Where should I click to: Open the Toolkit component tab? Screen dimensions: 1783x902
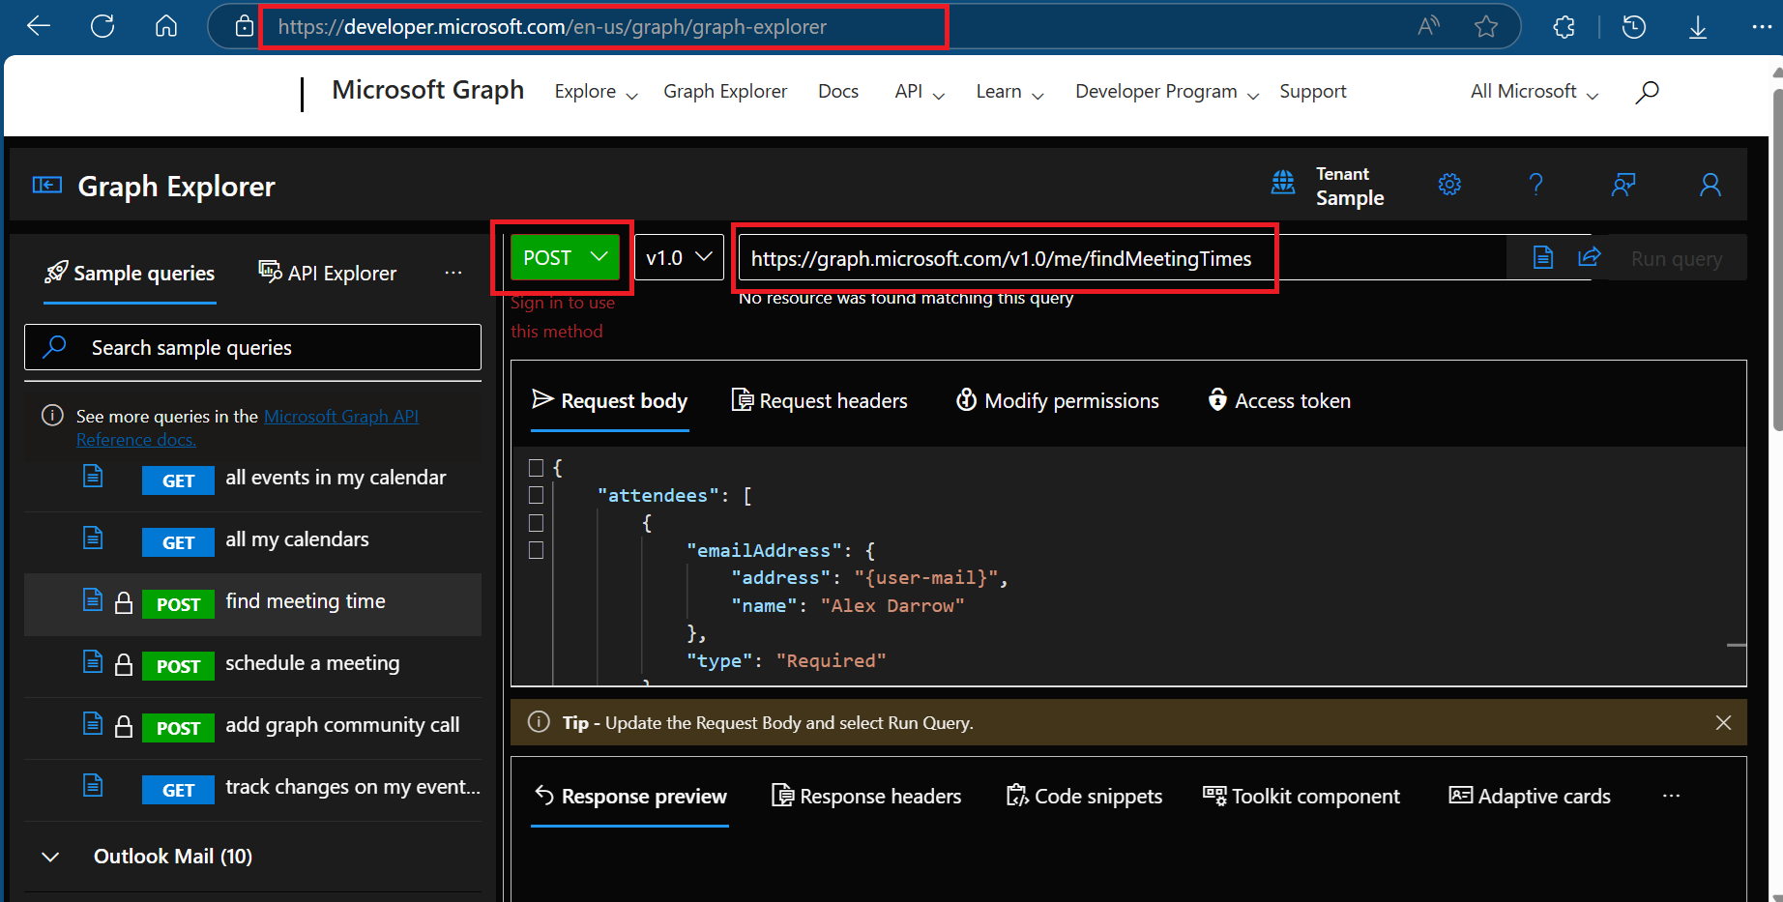[x=1301, y=796]
